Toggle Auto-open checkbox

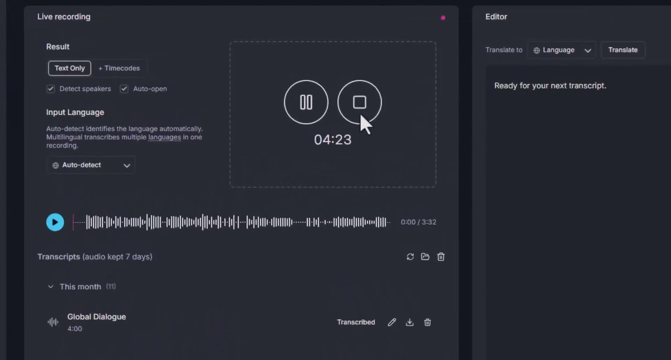[x=124, y=89]
